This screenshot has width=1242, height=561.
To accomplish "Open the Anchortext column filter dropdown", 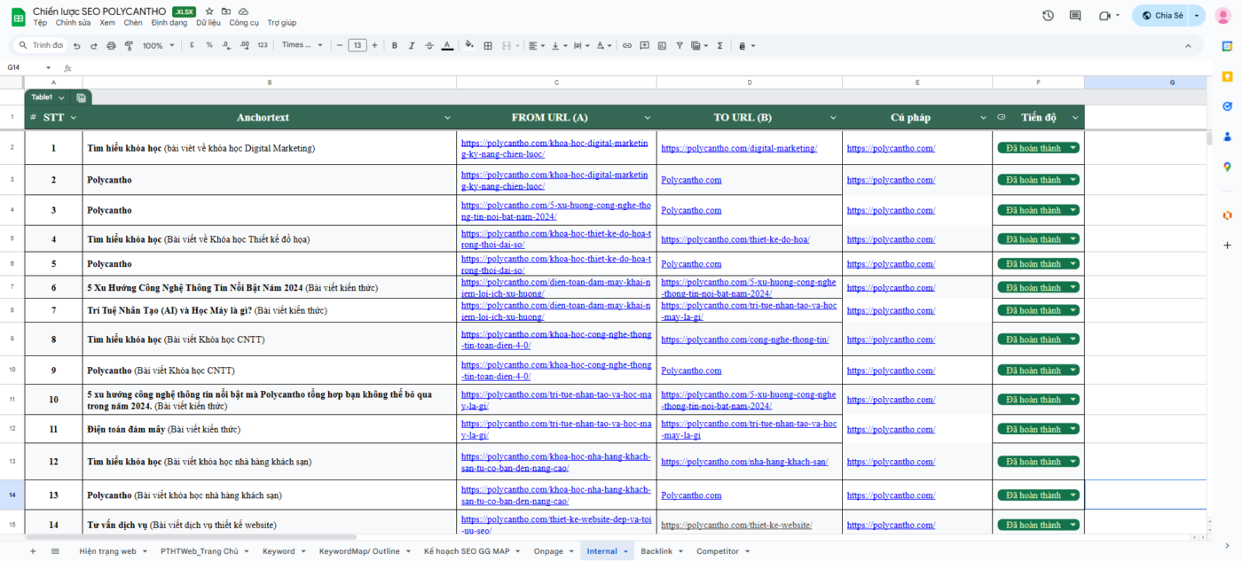I will coord(447,118).
